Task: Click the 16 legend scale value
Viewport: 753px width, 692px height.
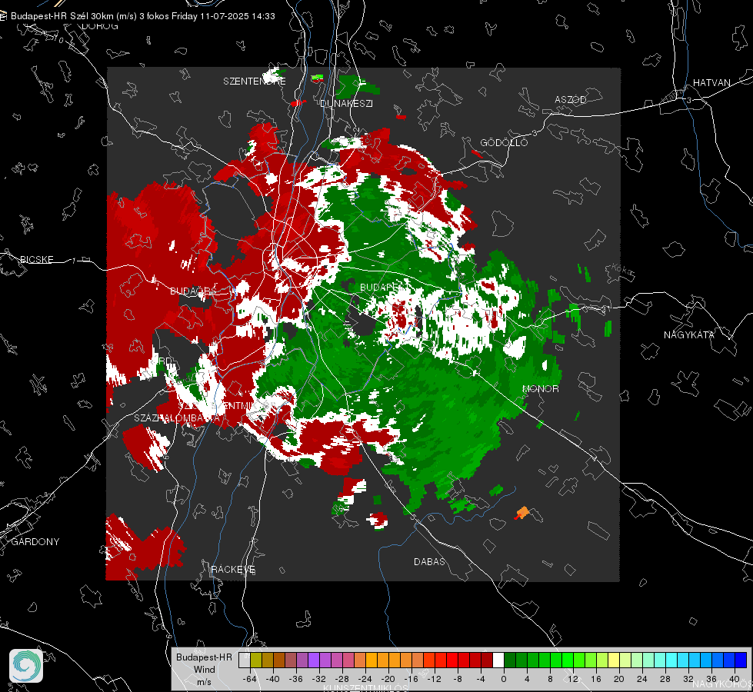Action: click(x=596, y=679)
